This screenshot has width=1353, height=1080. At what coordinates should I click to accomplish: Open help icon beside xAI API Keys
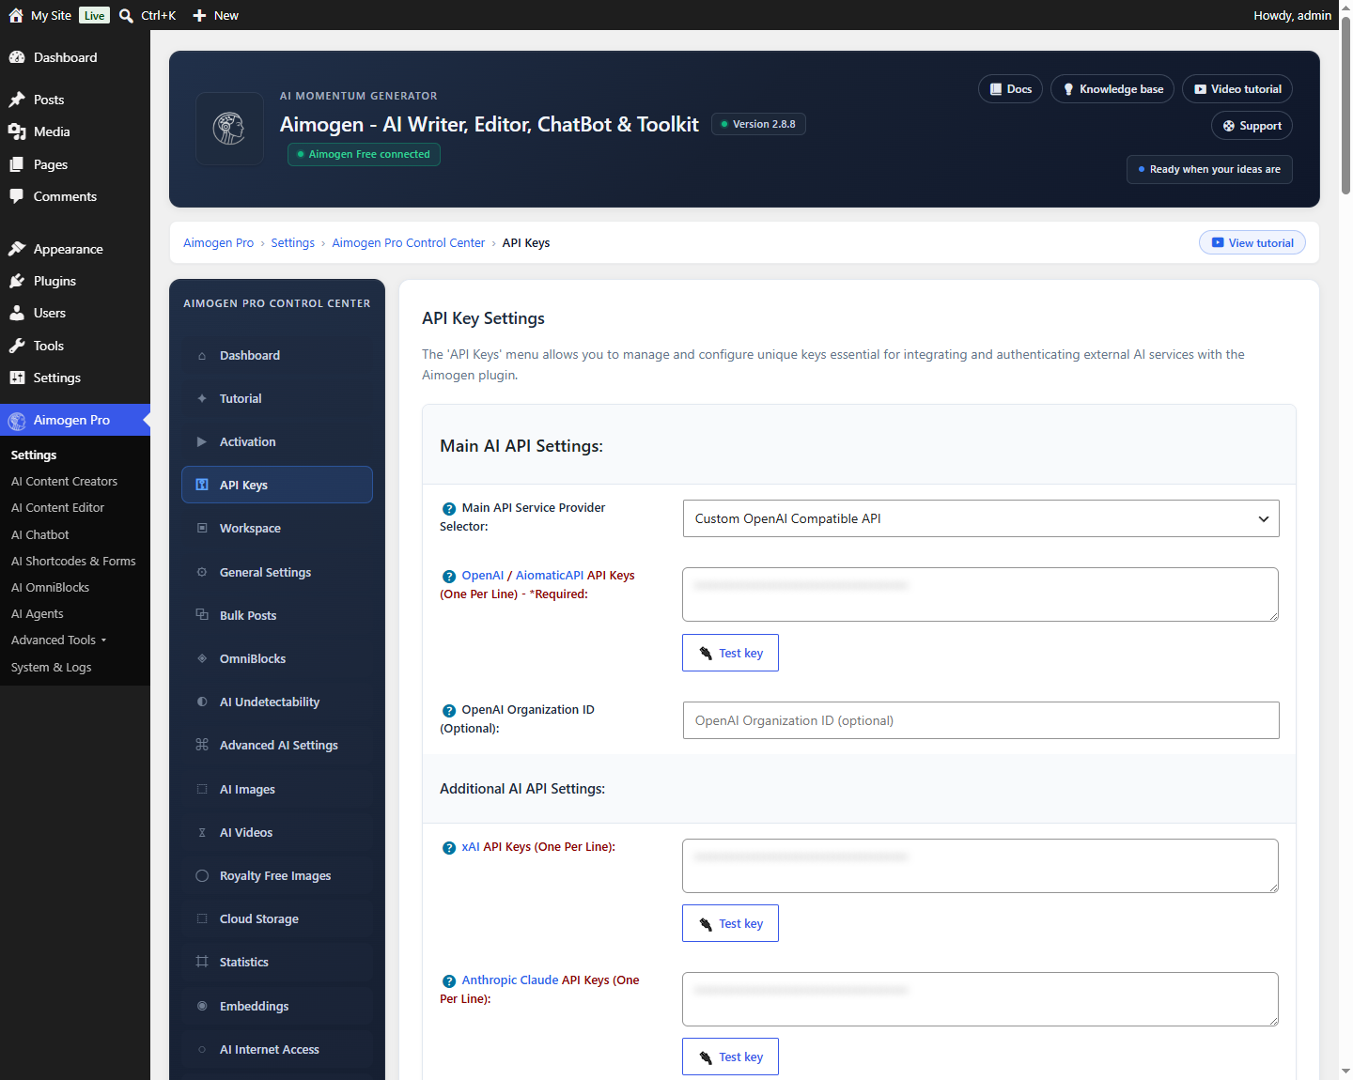pyautogui.click(x=449, y=847)
